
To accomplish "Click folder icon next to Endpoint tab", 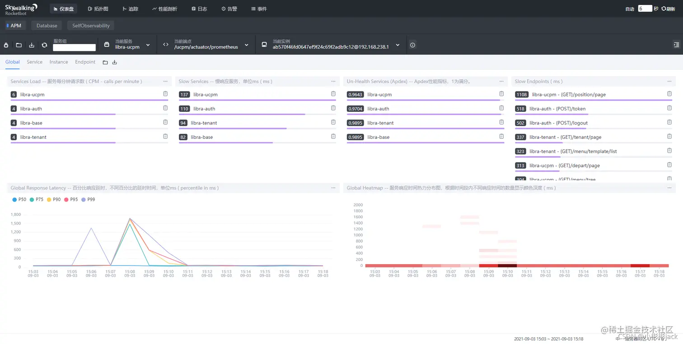I will point(105,62).
